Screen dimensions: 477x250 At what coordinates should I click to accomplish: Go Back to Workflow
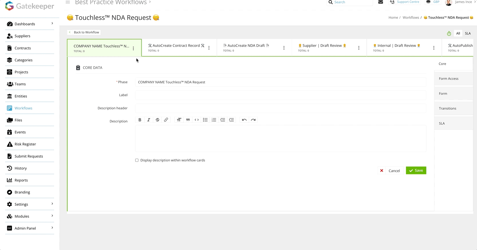click(84, 32)
